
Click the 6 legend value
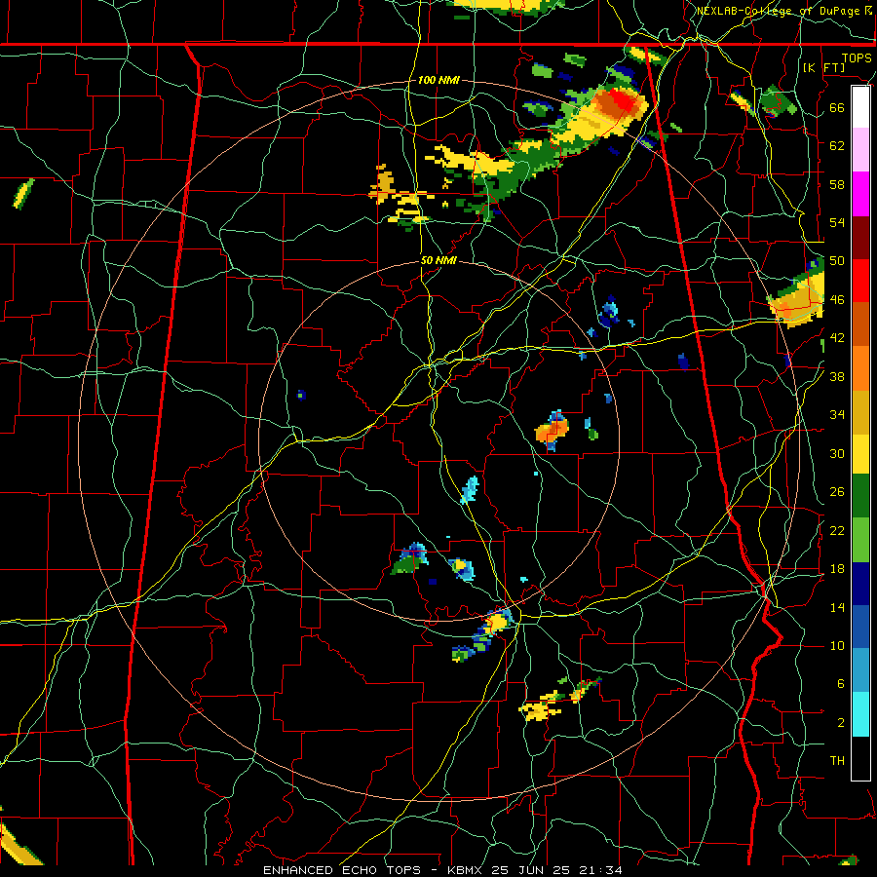pos(840,684)
